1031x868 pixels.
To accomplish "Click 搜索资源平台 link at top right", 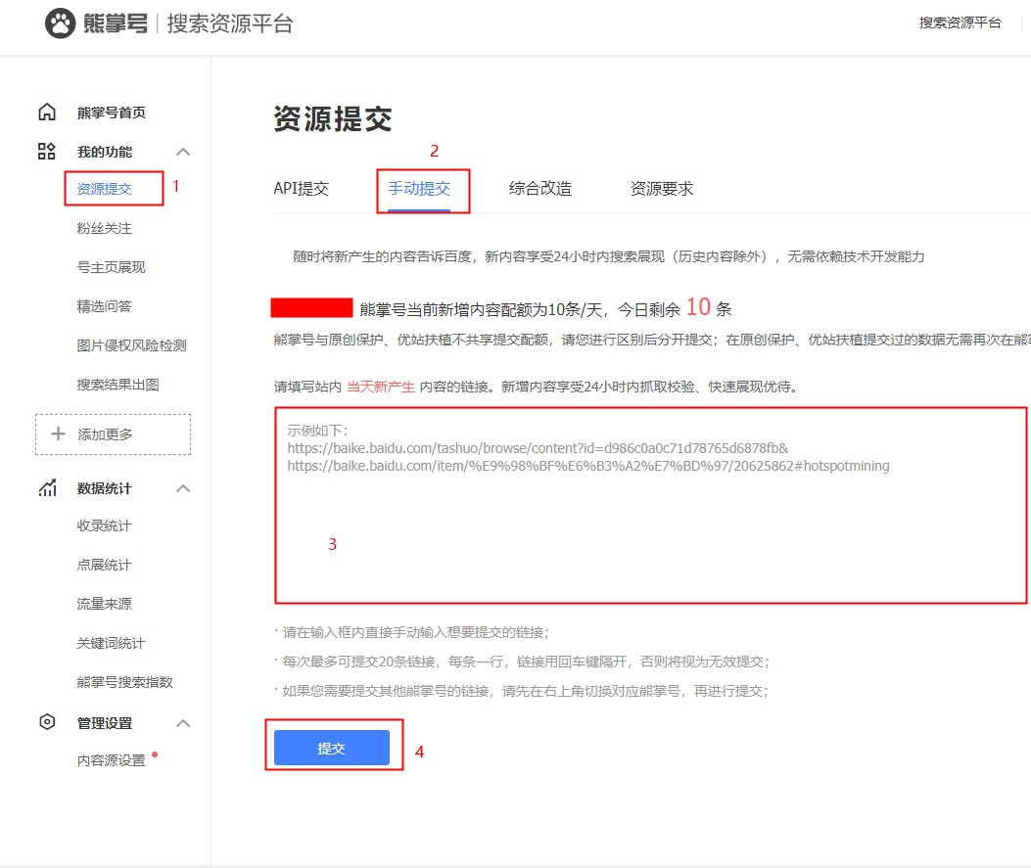I will tap(960, 23).
